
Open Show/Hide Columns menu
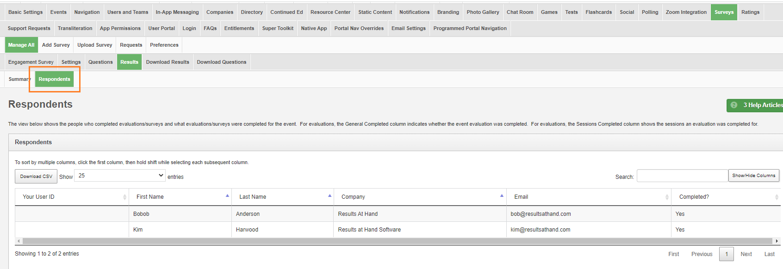pyautogui.click(x=753, y=176)
